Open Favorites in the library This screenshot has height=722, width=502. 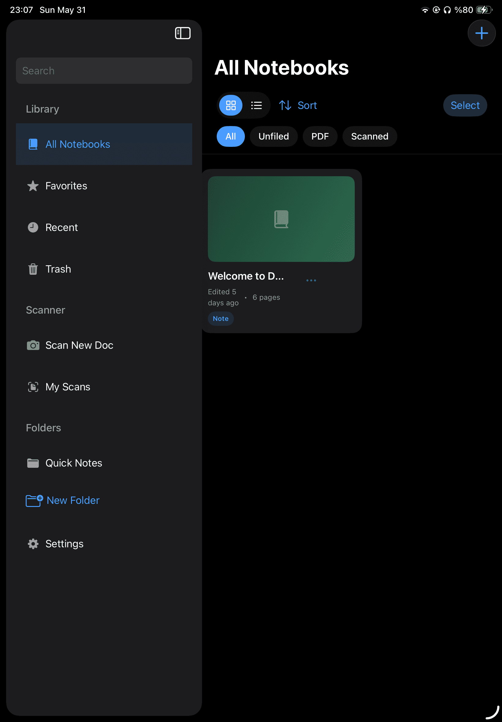(x=104, y=186)
